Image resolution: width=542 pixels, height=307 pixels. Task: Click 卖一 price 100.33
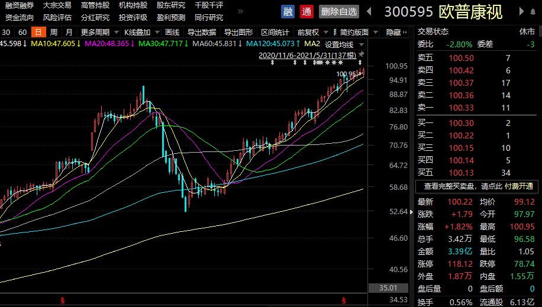point(461,108)
